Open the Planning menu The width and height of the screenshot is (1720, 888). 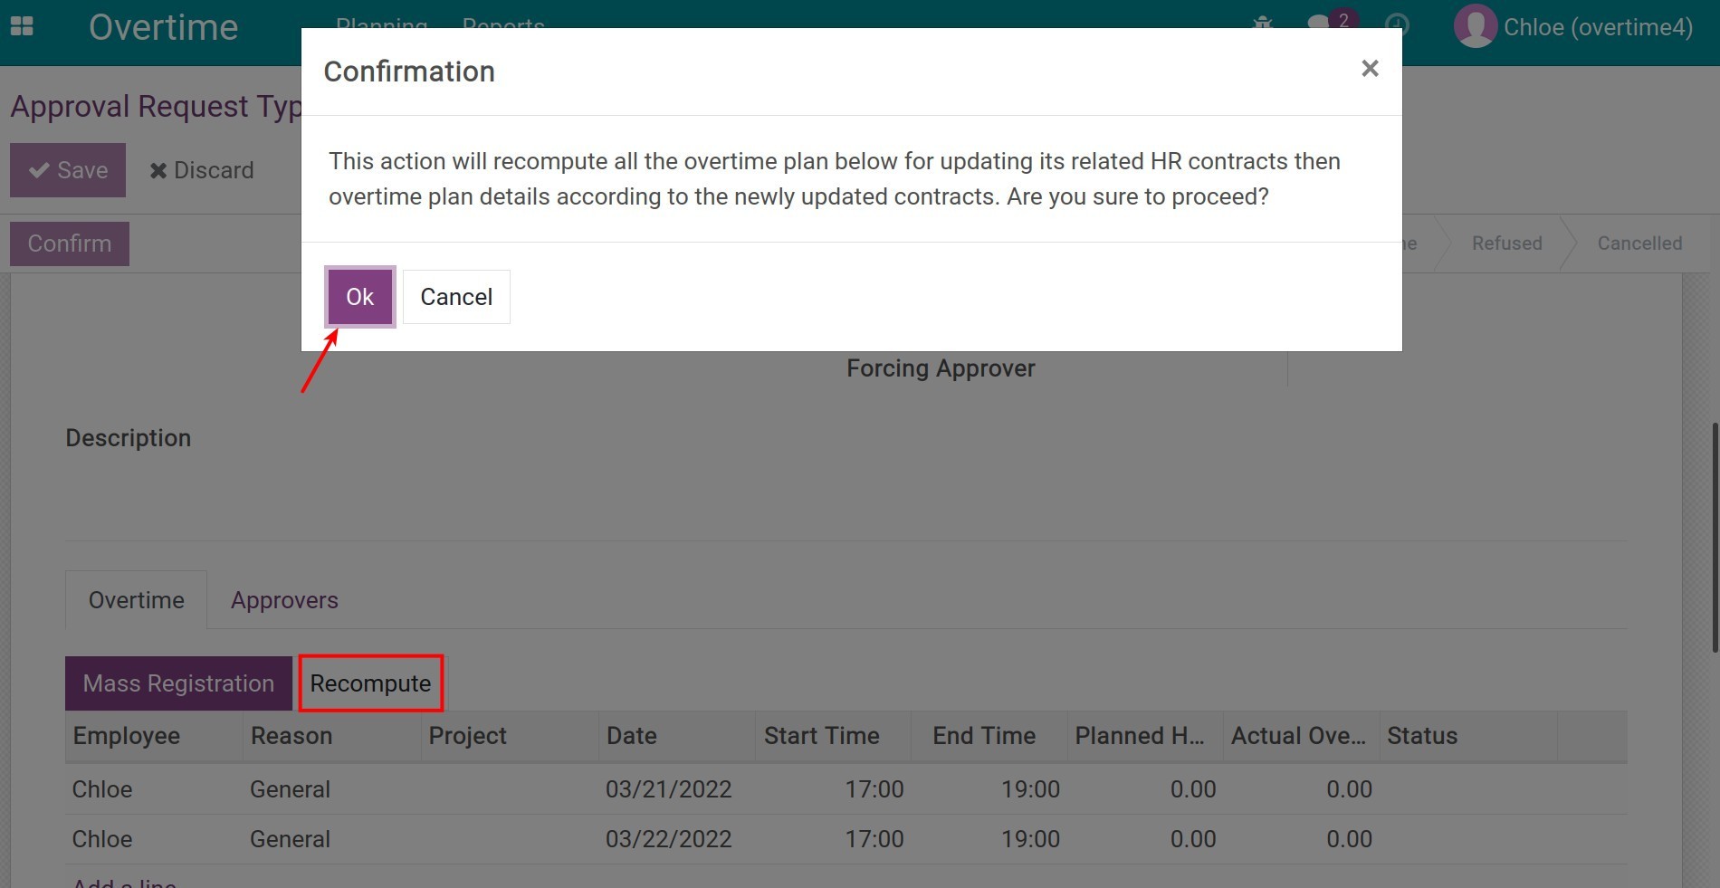[381, 22]
